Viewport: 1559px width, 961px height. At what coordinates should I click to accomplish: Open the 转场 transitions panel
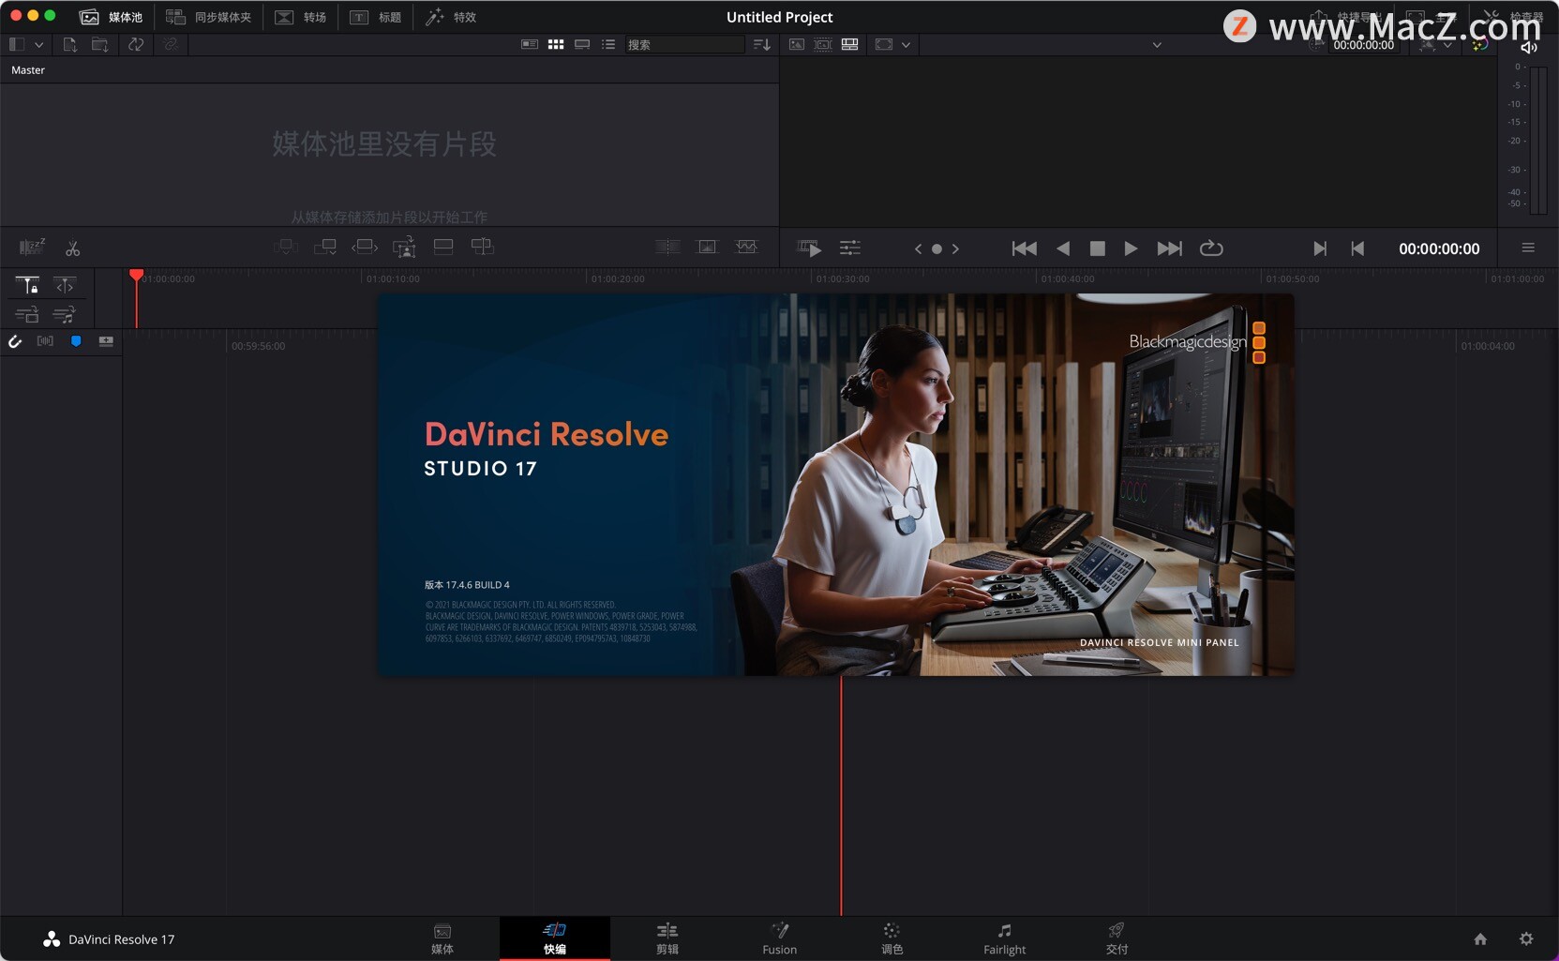click(x=300, y=17)
